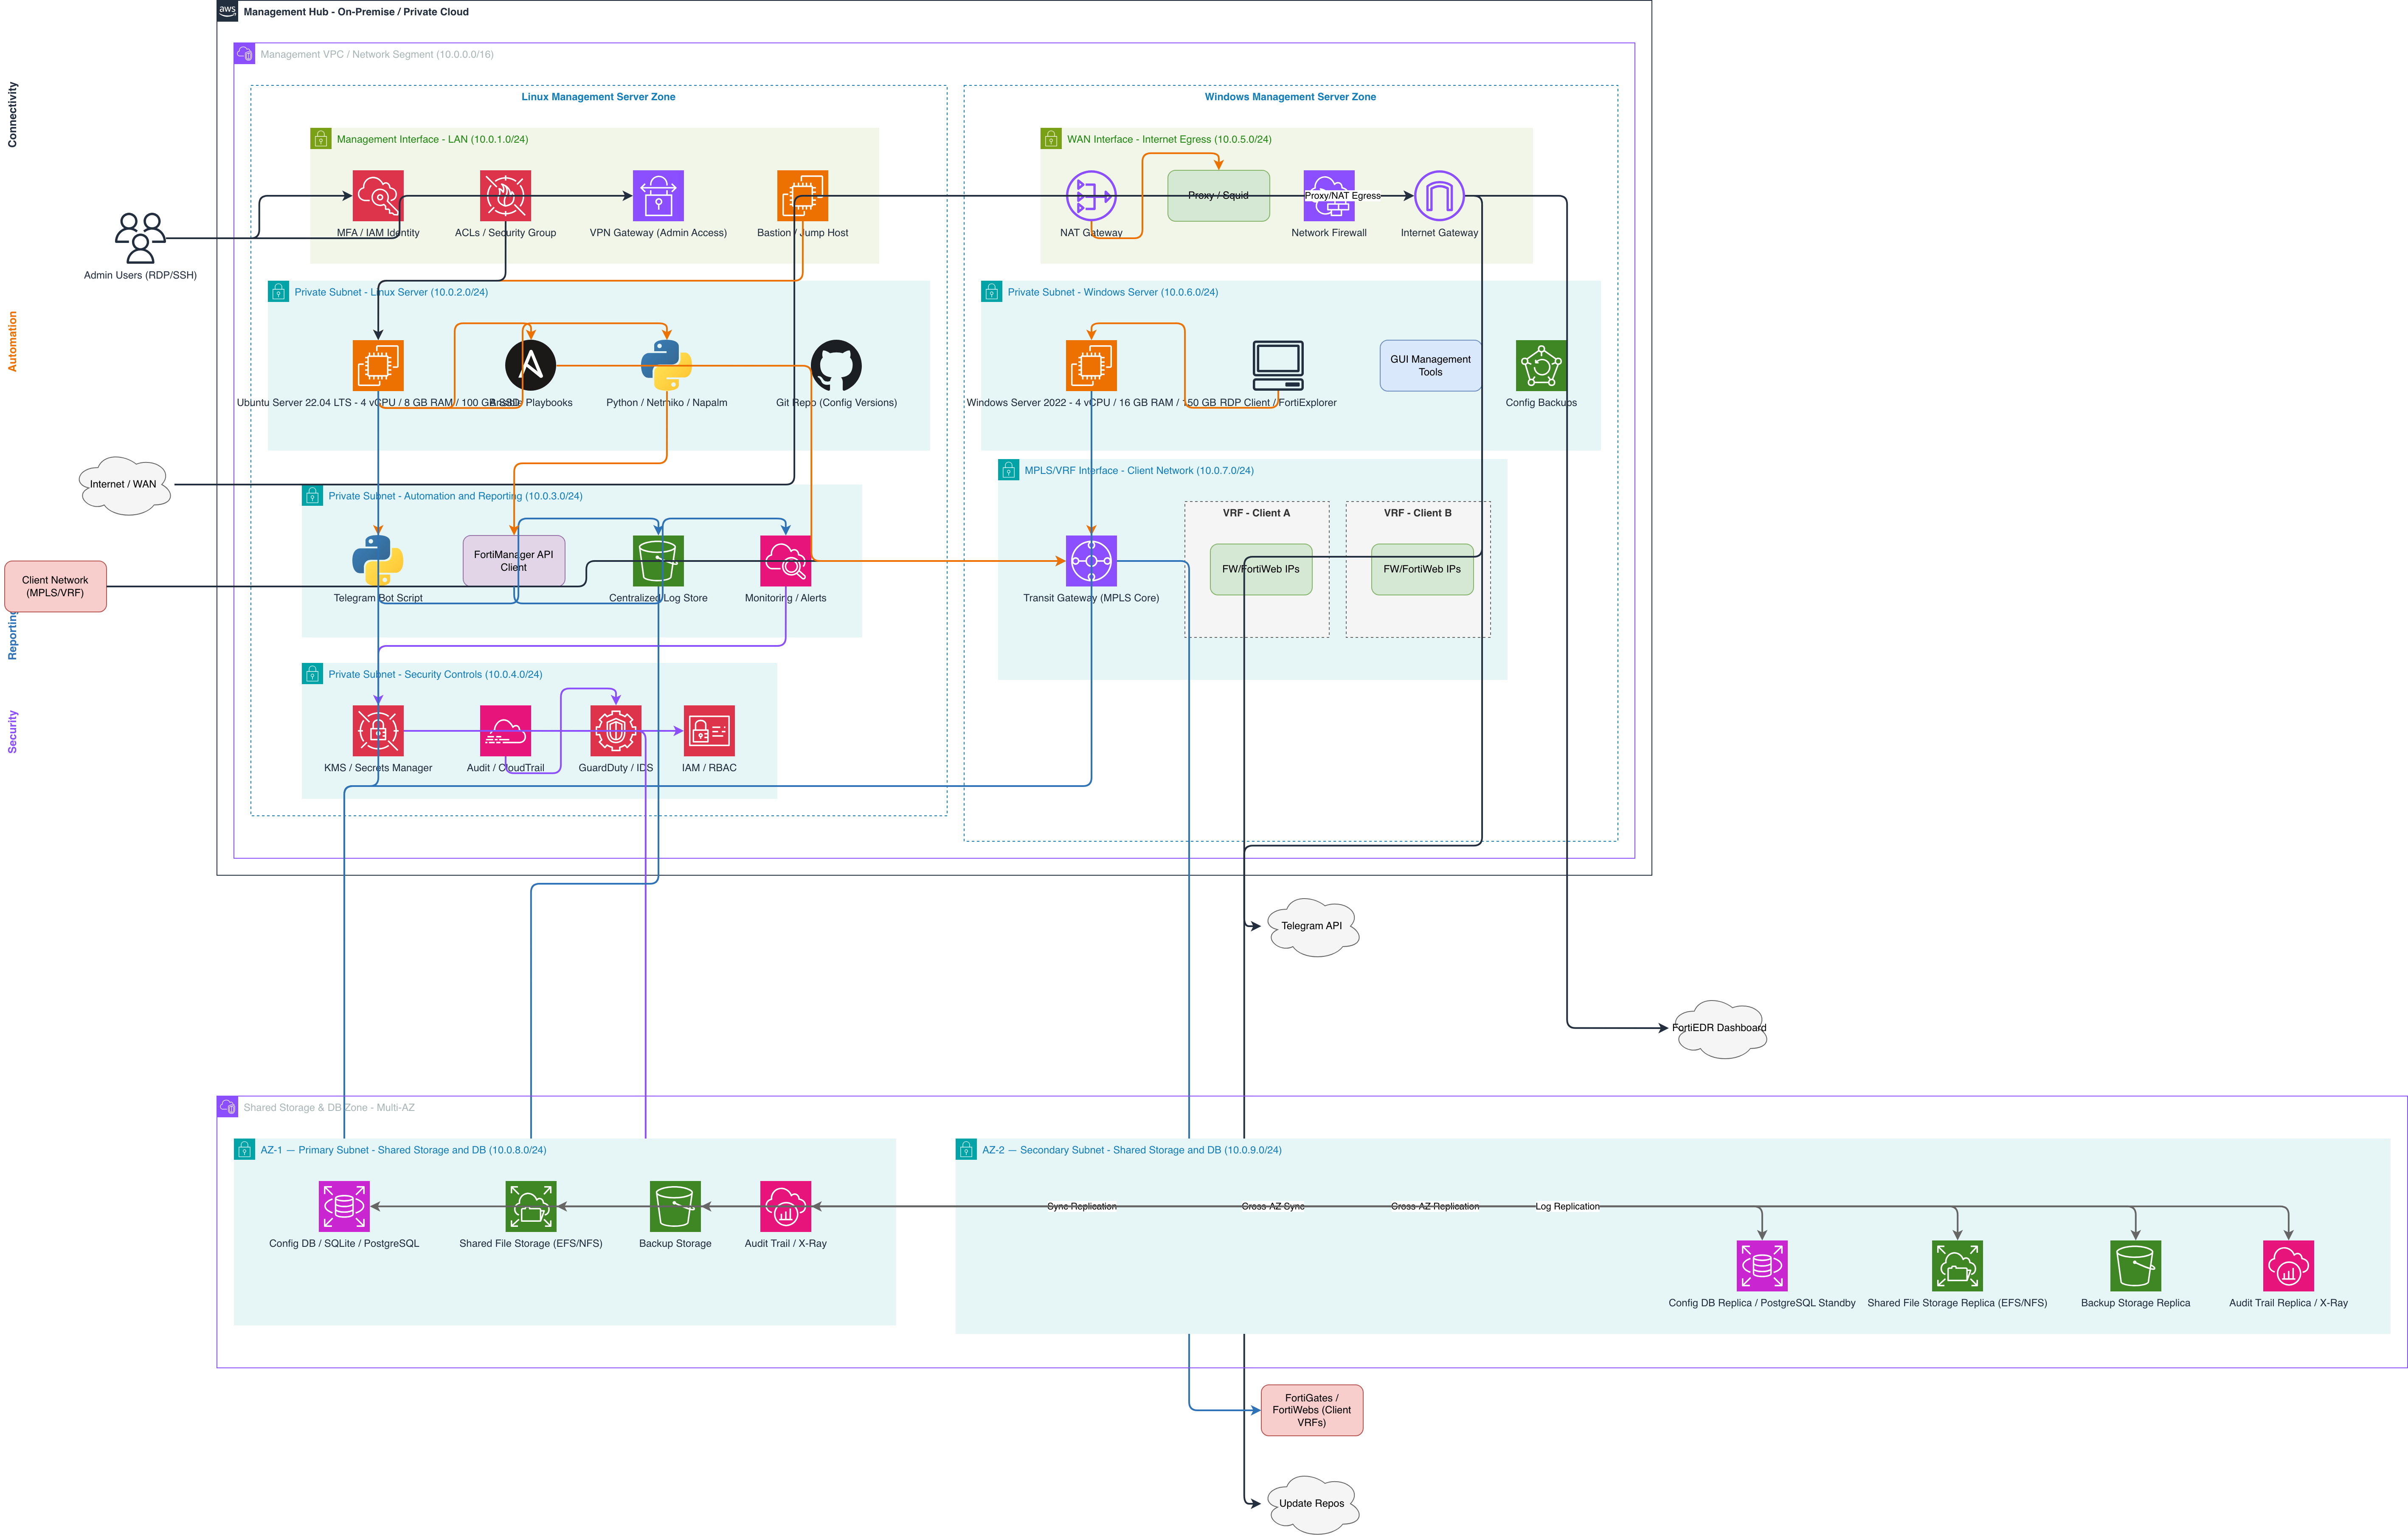Click the MFA / IAM Identity icon
2408x1539 pixels.
click(x=378, y=196)
